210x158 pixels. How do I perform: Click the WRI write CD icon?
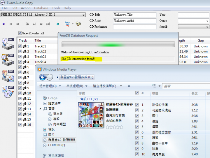[x=8, y=92]
